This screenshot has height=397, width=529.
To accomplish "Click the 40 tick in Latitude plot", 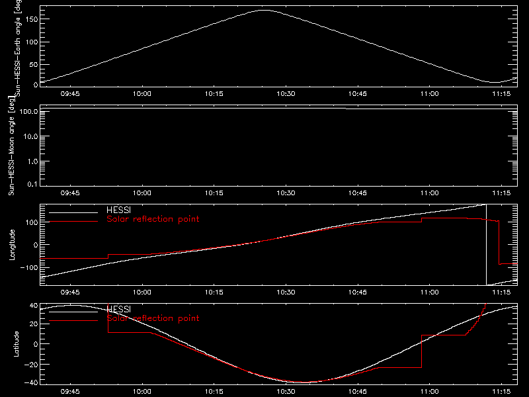I will tap(34, 306).
